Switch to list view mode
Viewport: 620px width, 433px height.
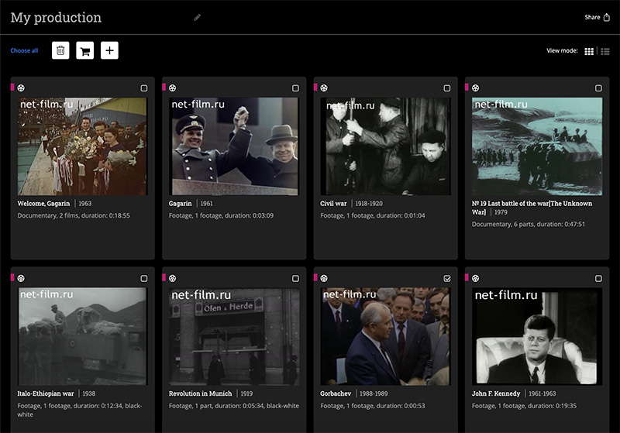[605, 51]
